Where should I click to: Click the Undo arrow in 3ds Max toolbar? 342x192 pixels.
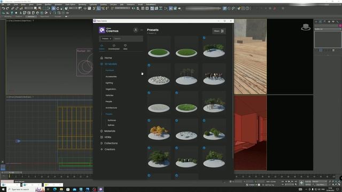coord(3,9)
